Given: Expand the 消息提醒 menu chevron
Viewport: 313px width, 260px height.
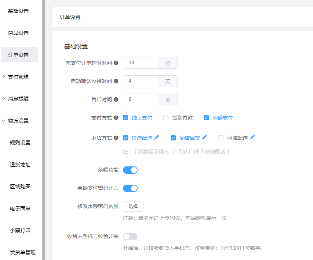Looking at the screenshot, I should (x=4, y=99).
